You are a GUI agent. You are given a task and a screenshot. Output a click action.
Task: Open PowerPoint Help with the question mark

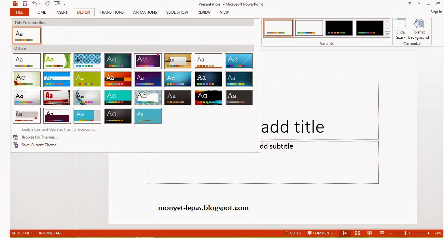[409, 4]
